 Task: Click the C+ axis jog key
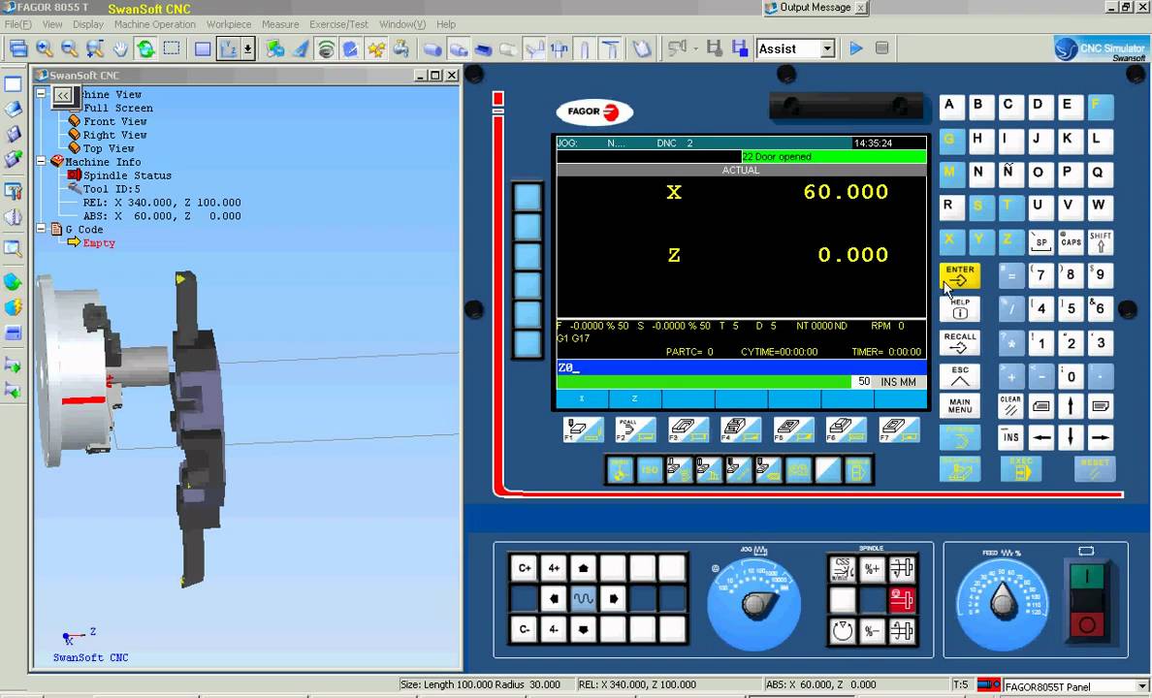524,568
